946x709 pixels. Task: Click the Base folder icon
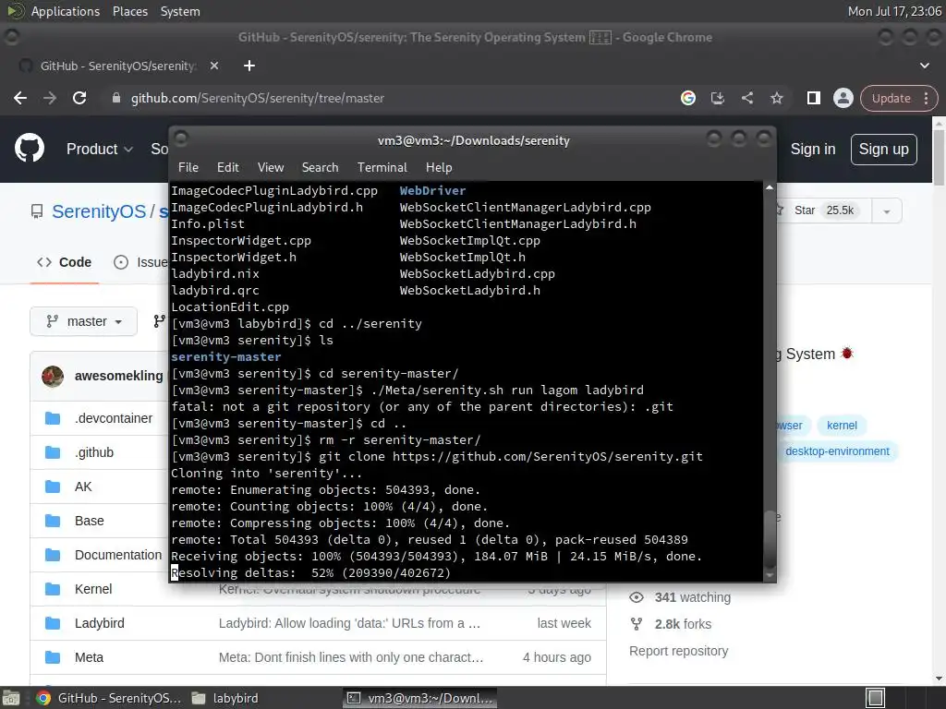click(x=53, y=521)
